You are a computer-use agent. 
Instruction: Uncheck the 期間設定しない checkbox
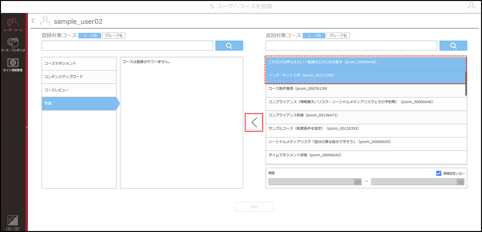tap(439, 173)
